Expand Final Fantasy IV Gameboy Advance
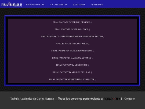 pyautogui.click(x=73, y=58)
